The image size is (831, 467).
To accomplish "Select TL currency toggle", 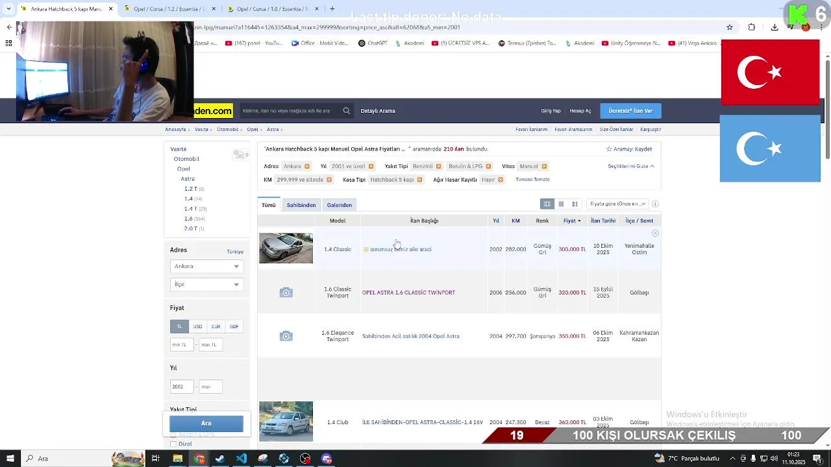I will 179,326.
